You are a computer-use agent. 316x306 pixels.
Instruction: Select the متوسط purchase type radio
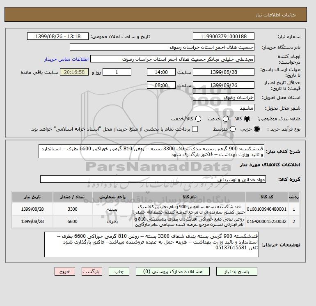pyautogui.click(x=233, y=129)
